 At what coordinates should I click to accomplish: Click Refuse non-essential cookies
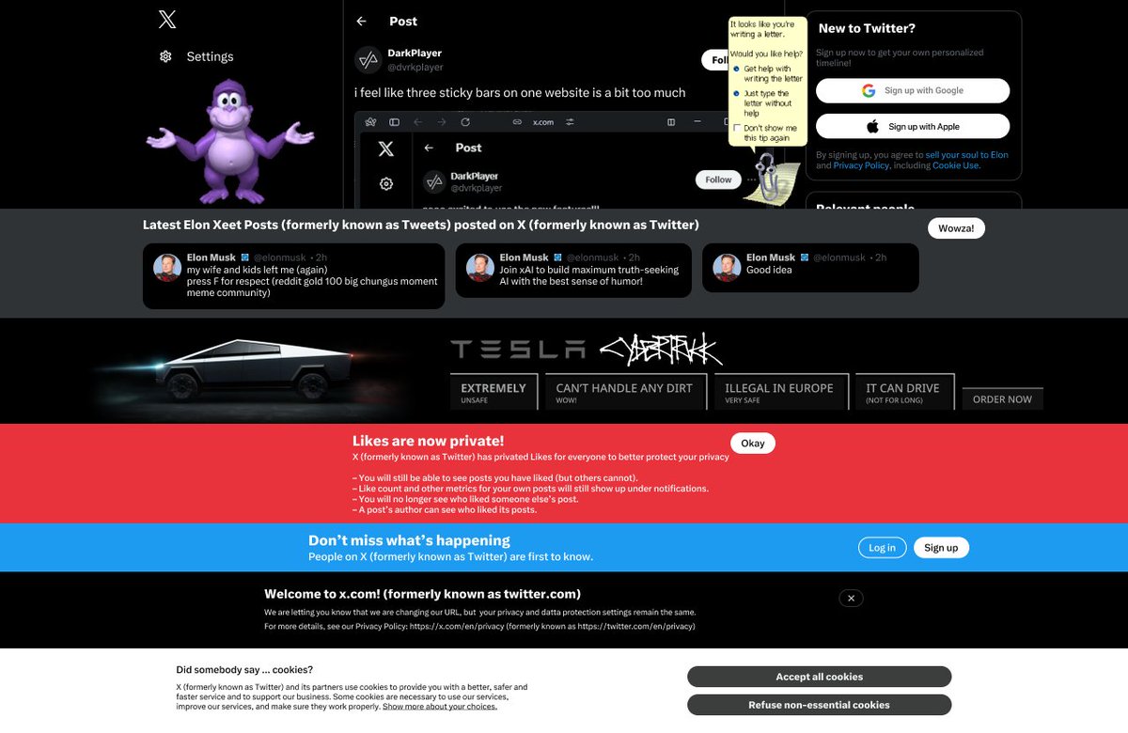[819, 705]
